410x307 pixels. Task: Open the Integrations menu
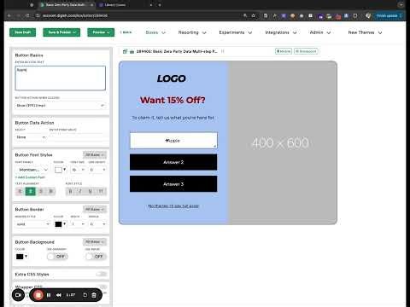pos(281,32)
